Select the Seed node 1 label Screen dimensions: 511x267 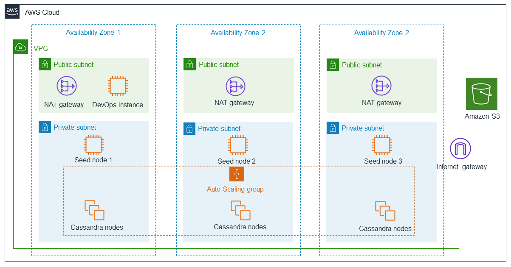point(93,160)
